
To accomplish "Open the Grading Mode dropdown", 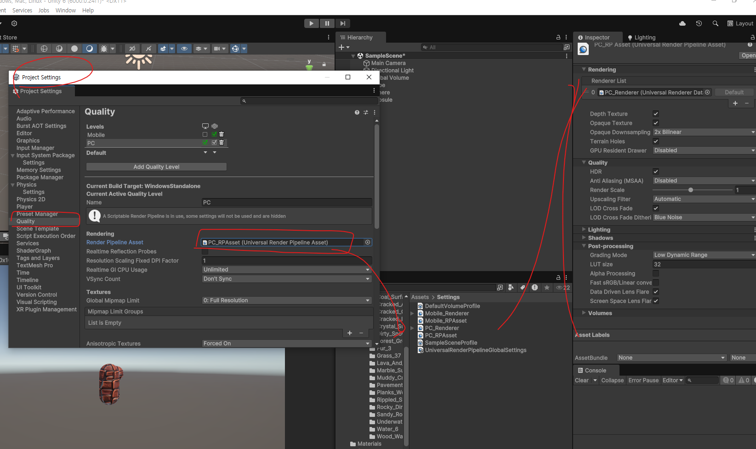I will [704, 255].
